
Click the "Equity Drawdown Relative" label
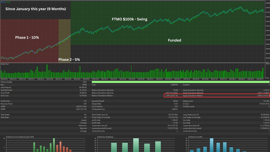[x=193, y=96]
